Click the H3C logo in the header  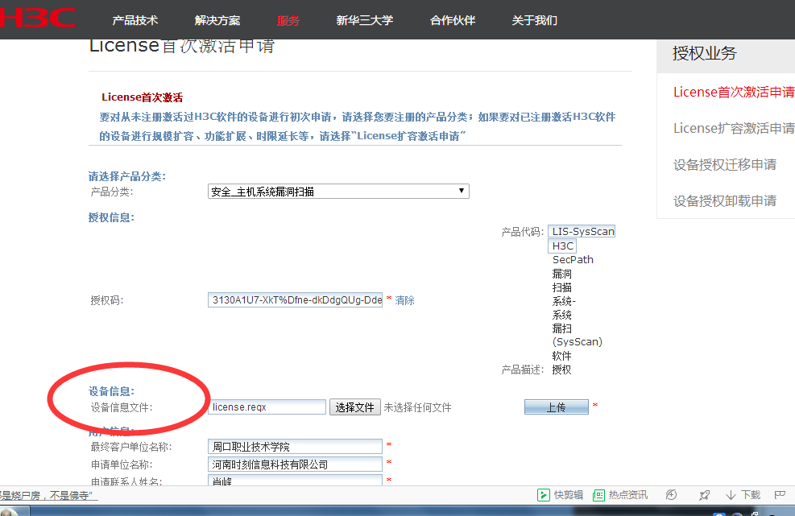click(x=38, y=18)
